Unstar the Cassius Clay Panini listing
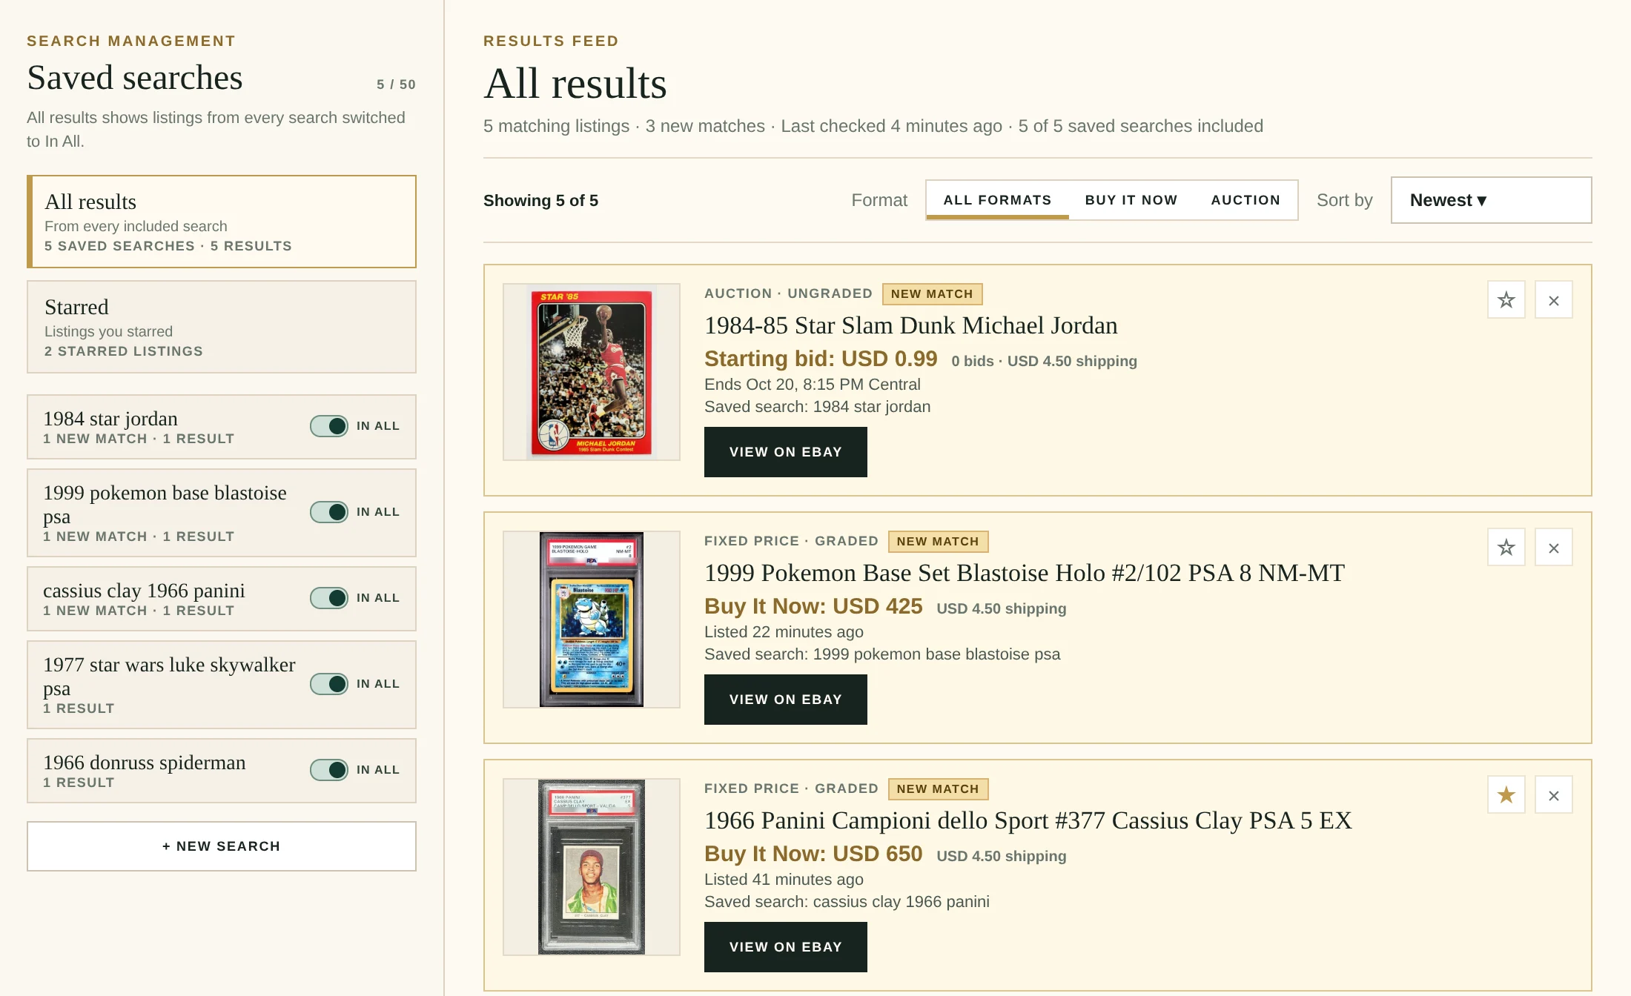 click(1506, 795)
